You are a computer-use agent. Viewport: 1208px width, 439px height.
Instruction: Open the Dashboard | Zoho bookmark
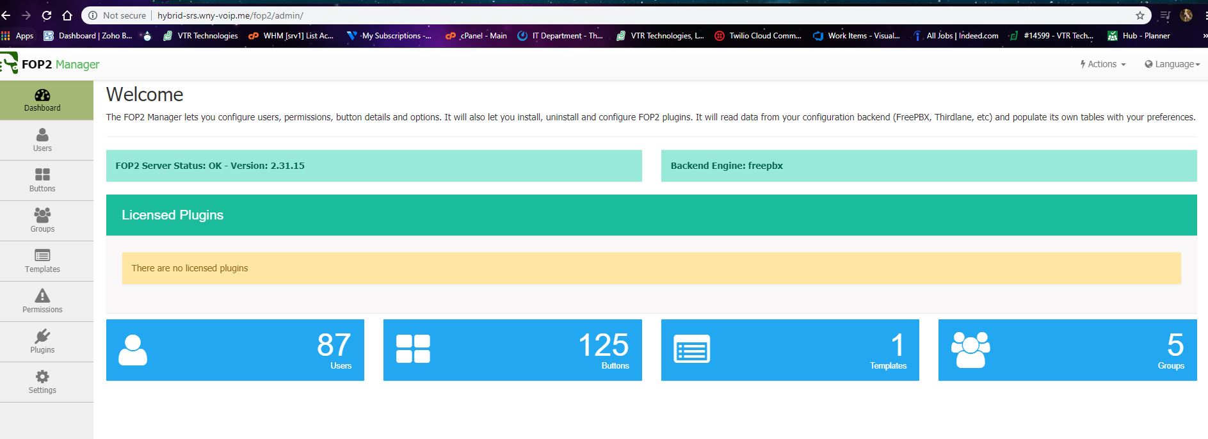pos(88,36)
